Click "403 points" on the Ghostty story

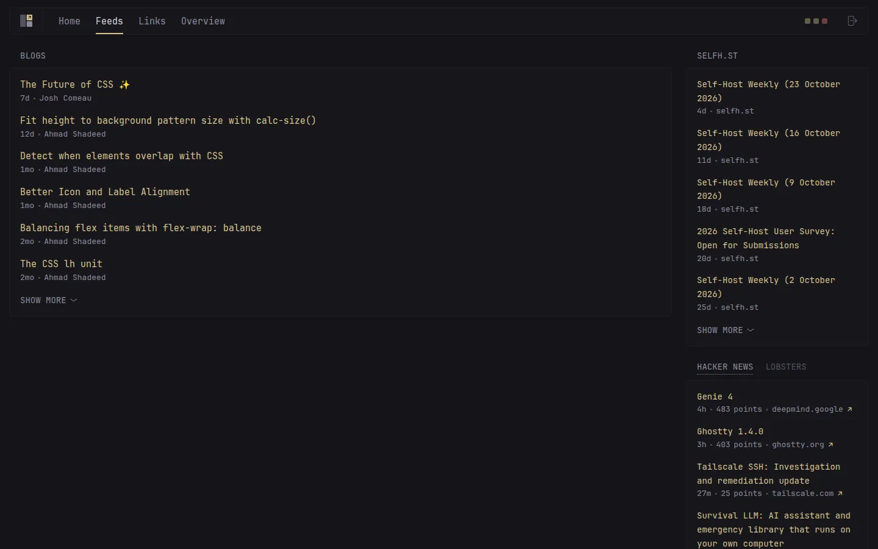739,445
